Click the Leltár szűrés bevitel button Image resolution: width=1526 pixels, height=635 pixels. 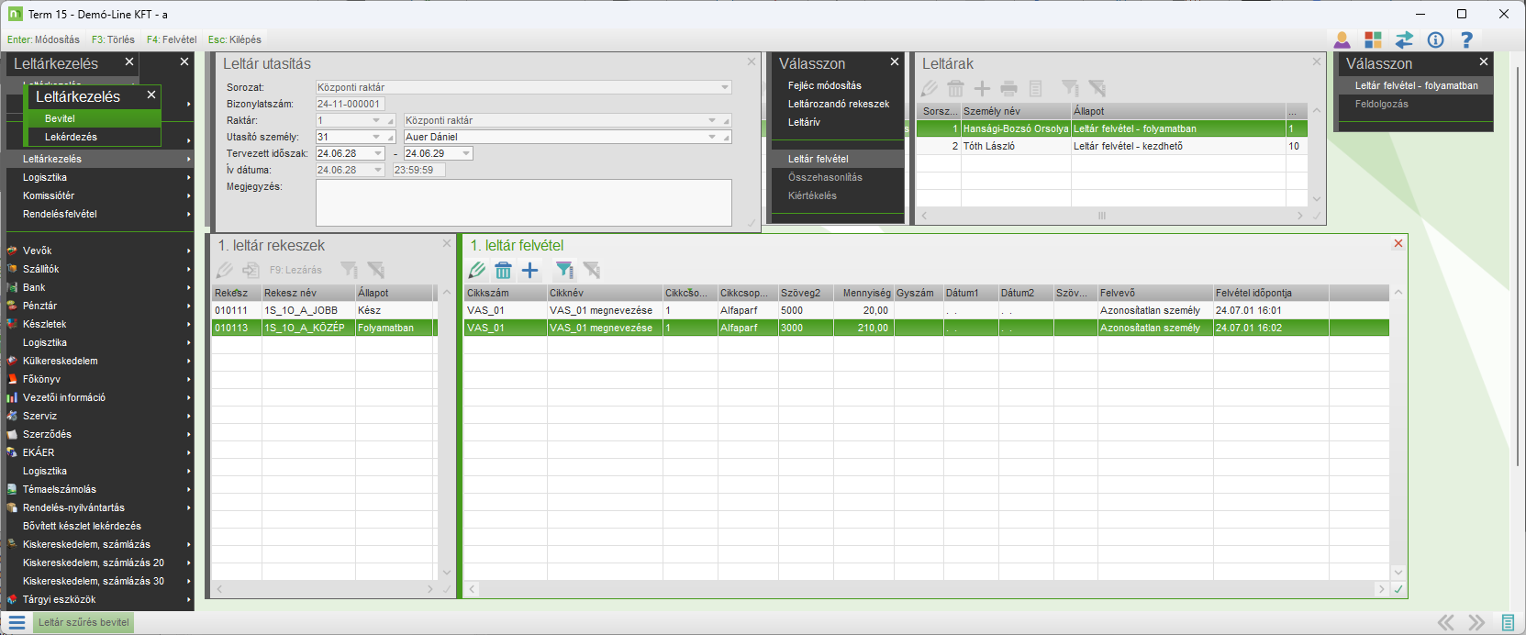84,622
